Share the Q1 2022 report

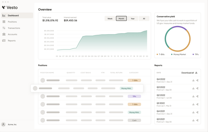pos(197,104)
